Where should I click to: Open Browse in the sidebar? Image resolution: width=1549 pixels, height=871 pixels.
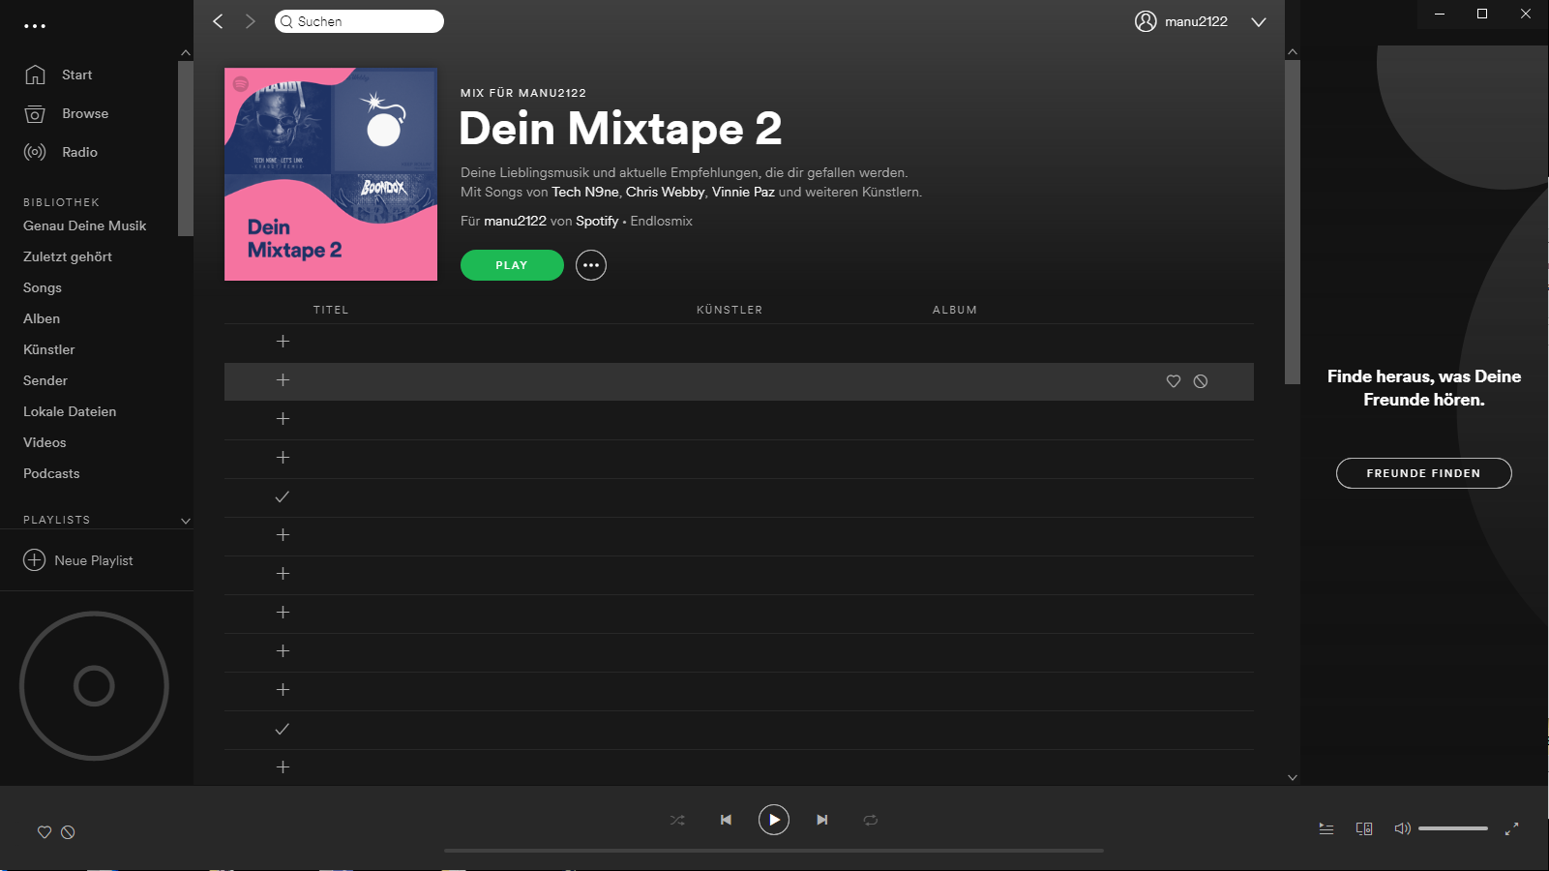(x=85, y=113)
